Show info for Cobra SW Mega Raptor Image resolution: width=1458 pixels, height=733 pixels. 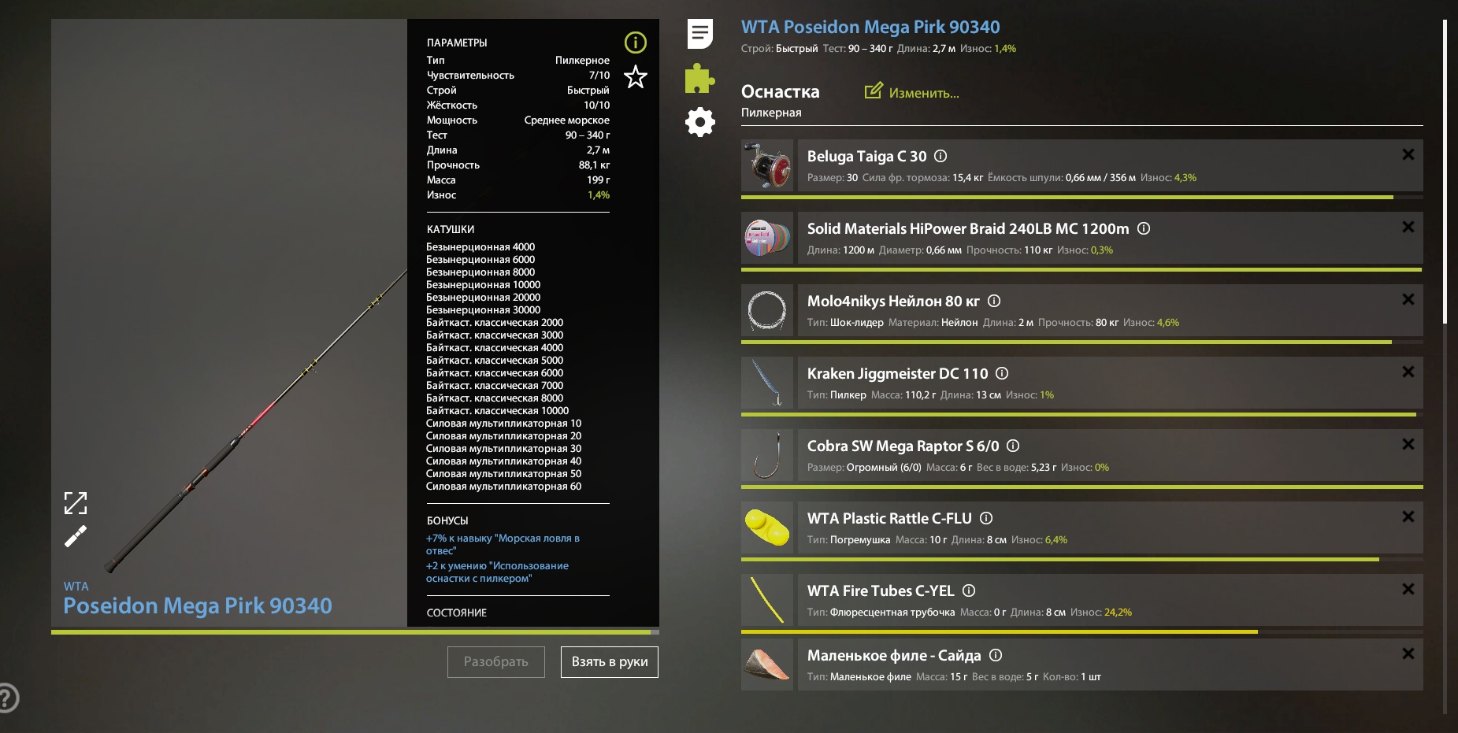tap(1013, 446)
